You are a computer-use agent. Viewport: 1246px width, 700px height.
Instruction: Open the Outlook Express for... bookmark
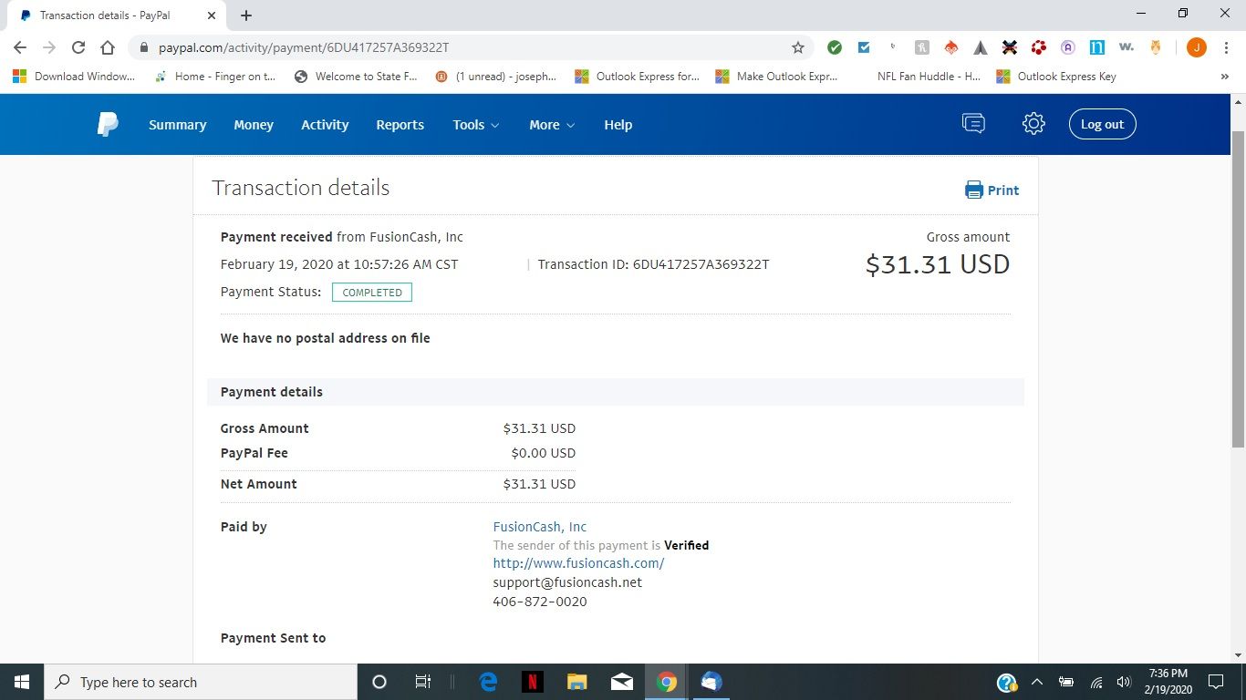click(x=637, y=77)
